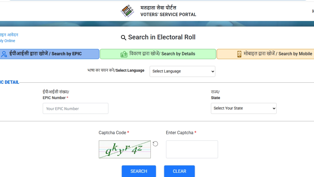The image size is (314, 177).
Task: Focus the EPIC Number input field
Action: [x=75, y=109]
